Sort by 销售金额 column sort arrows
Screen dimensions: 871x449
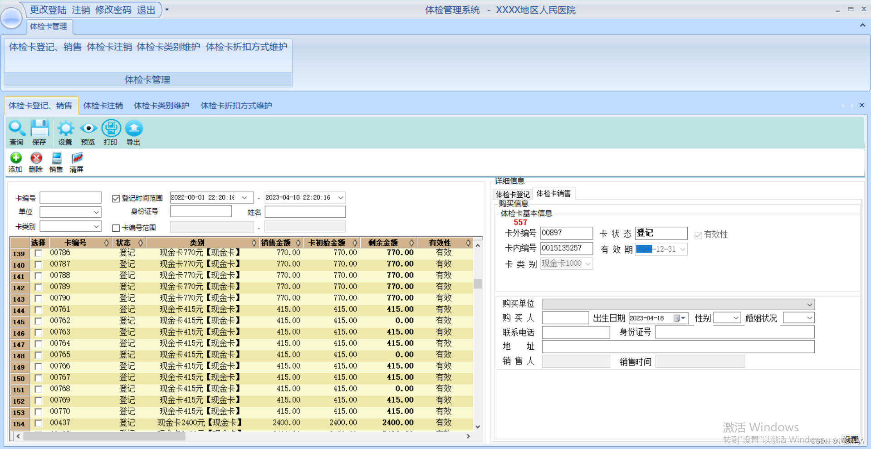[298, 243]
